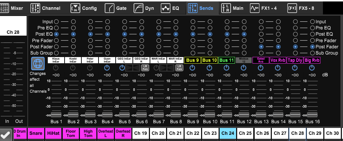Toggle the GEG InEar L send power icon
This screenshot has width=343, height=141.
pyautogui.click(x=122, y=68)
